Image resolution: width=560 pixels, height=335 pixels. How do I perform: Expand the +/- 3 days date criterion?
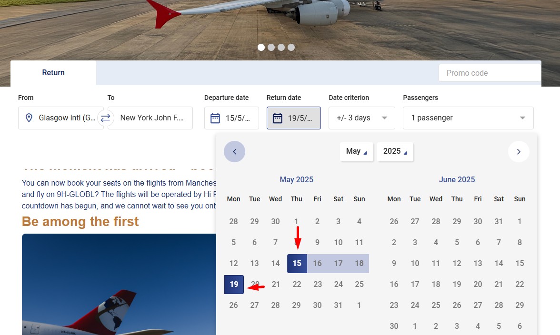tap(361, 118)
